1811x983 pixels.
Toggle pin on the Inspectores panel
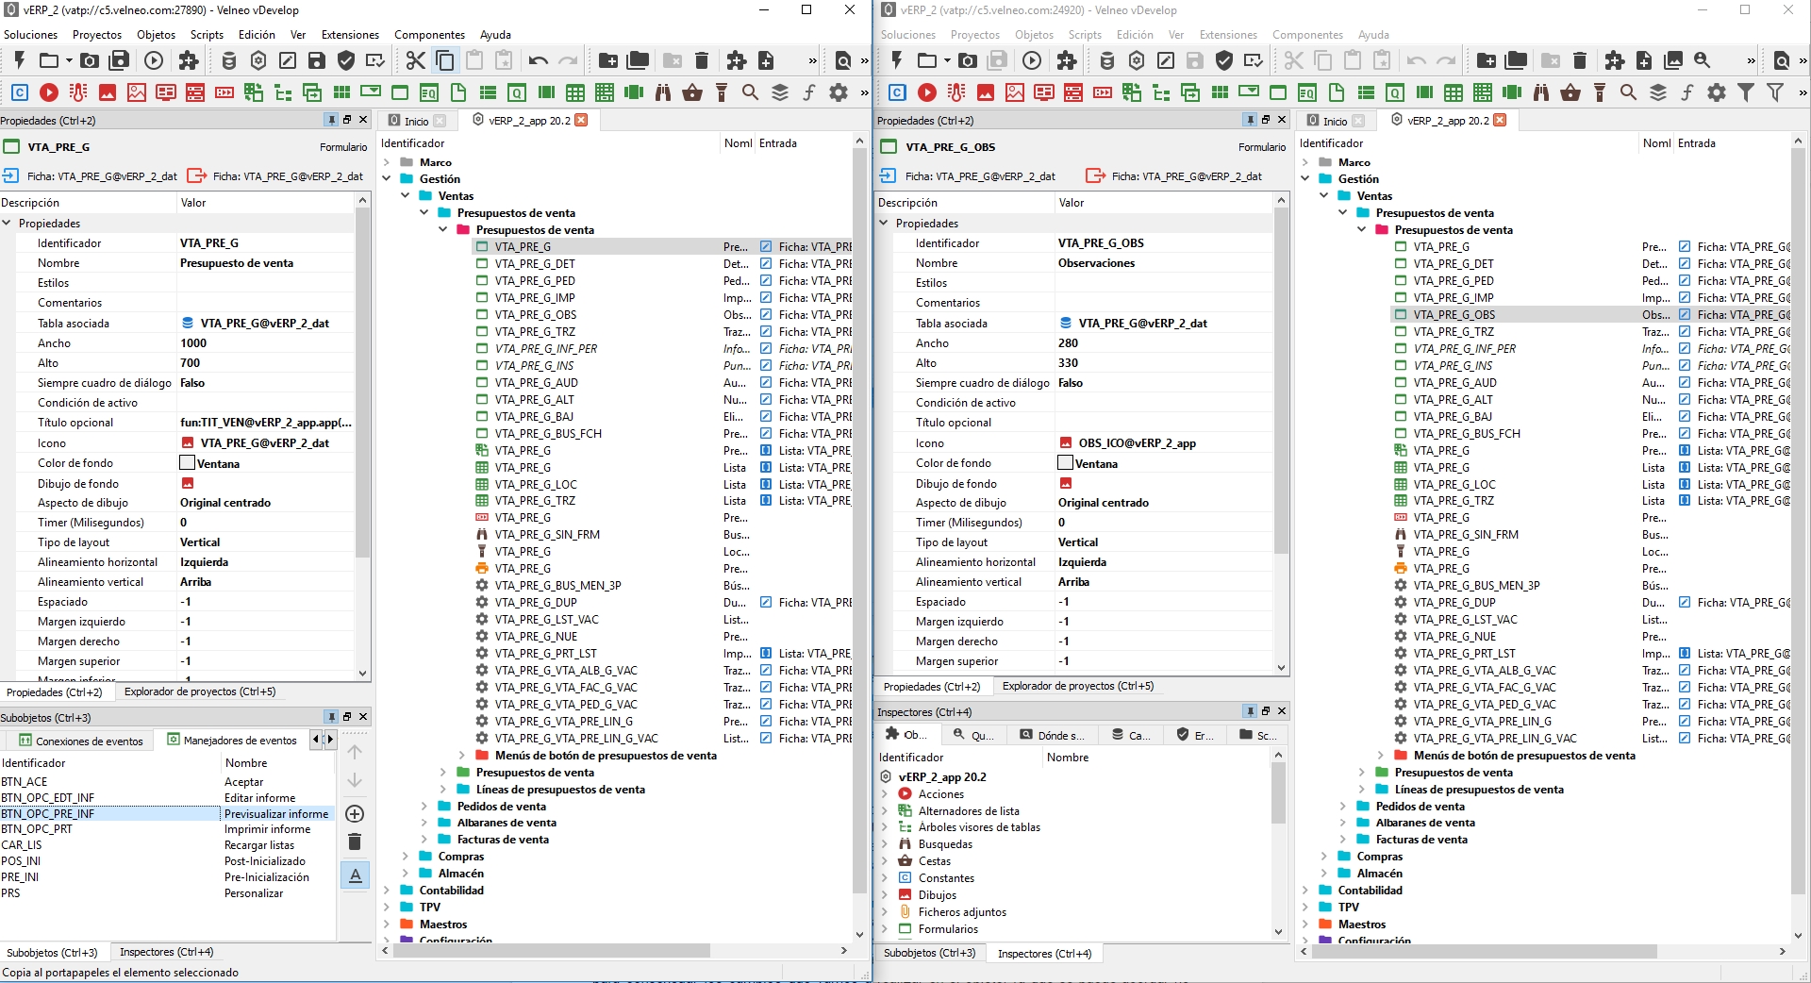click(1250, 711)
